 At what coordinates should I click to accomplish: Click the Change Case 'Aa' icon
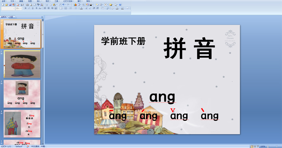(x=40, y=8)
